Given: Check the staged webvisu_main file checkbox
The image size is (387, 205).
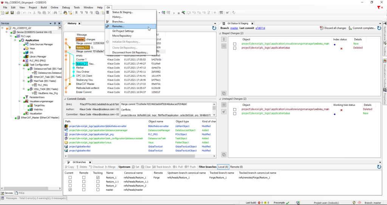Looking at the screenshot, I should [x=235, y=44].
